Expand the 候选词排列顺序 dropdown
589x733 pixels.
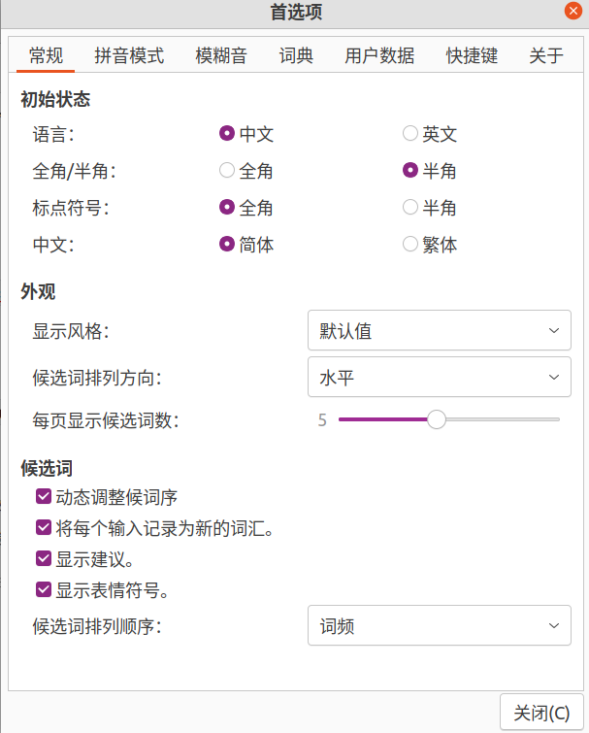click(x=439, y=625)
